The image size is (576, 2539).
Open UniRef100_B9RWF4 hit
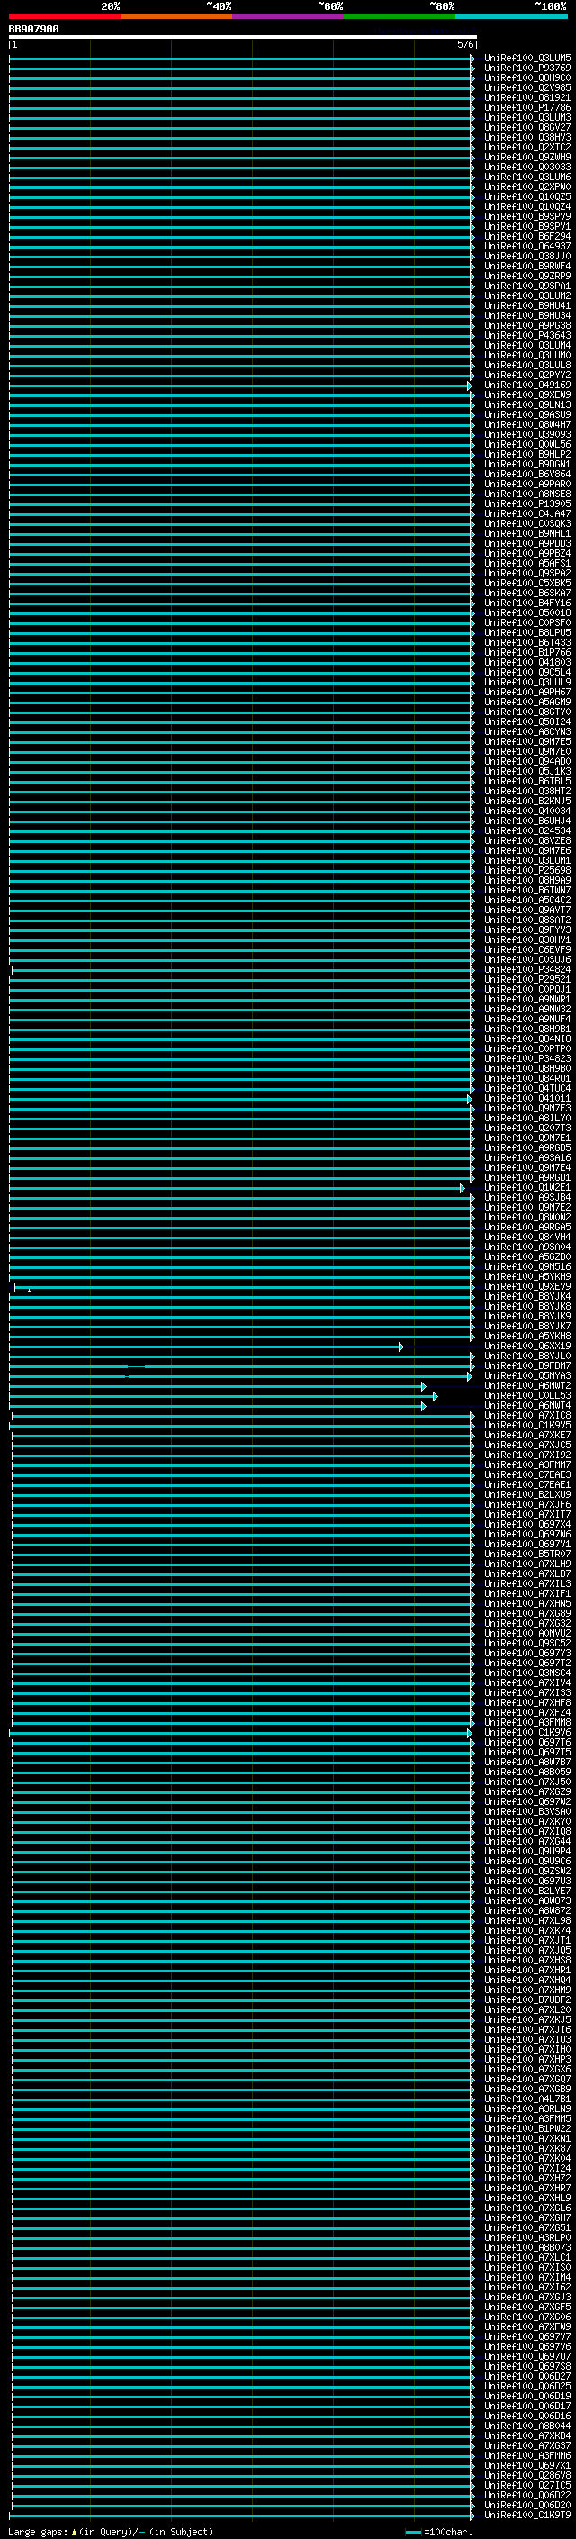click(527, 266)
